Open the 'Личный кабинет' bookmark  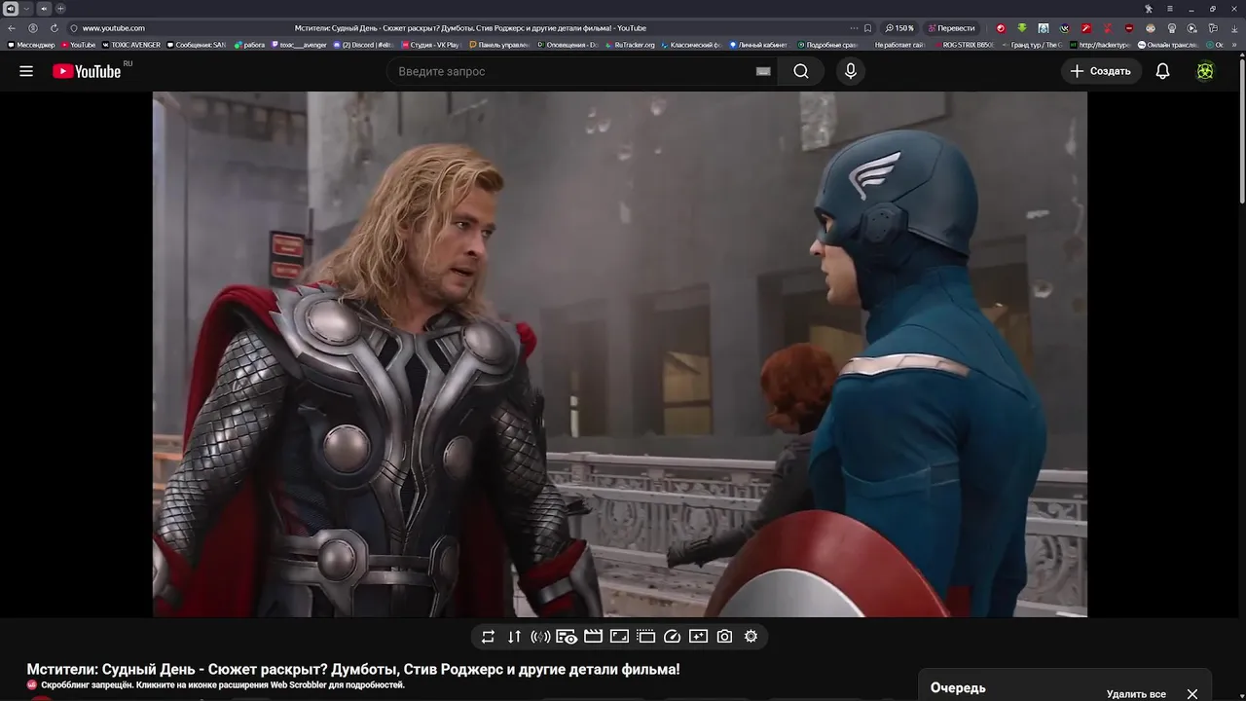coord(758,45)
